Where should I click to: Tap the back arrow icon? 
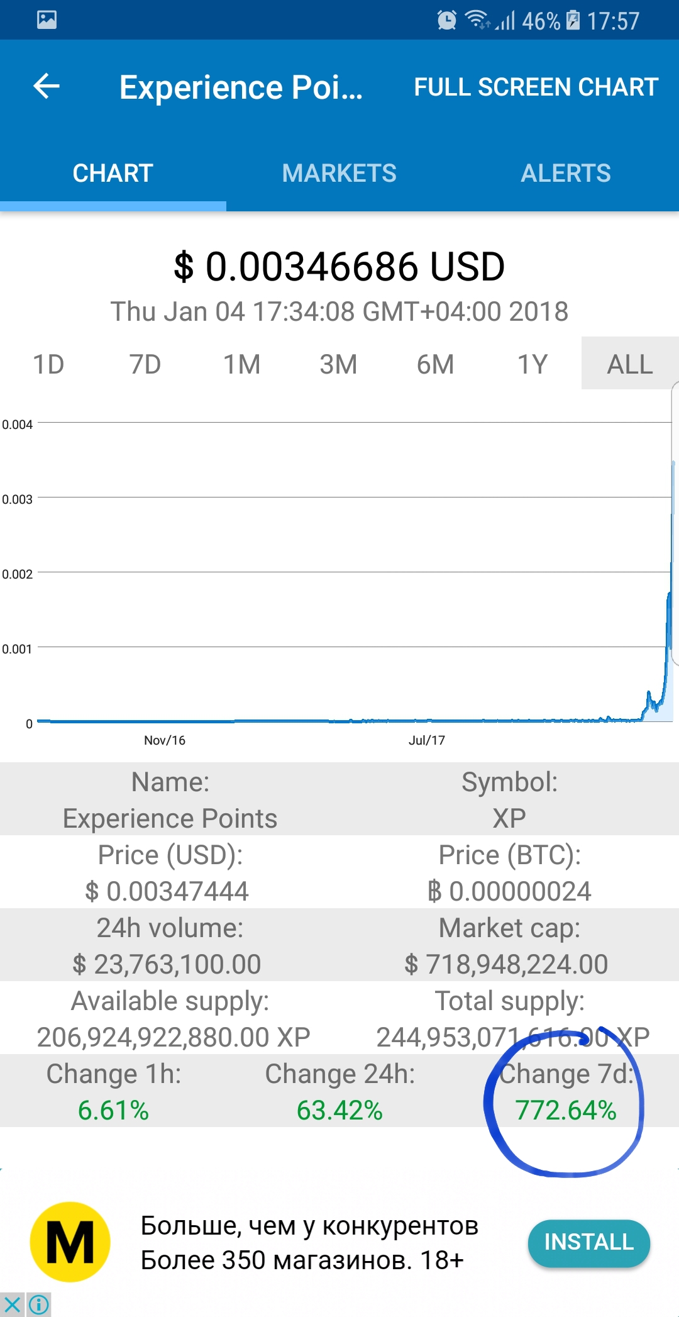point(47,86)
